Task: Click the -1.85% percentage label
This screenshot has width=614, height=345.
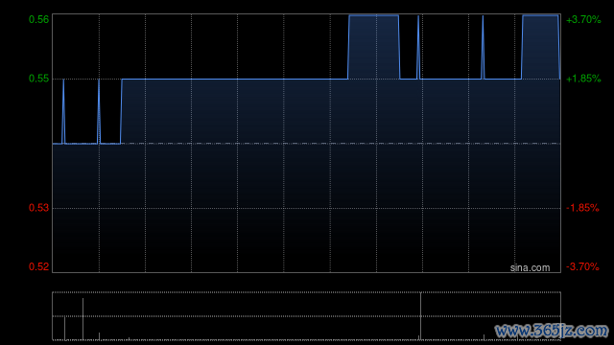Action: (x=582, y=208)
